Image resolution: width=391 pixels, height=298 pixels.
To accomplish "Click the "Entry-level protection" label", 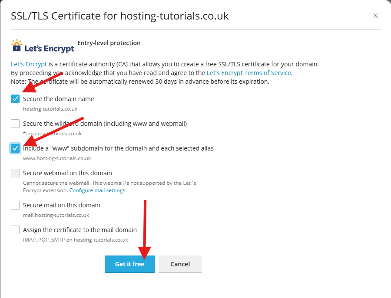I will click(x=109, y=43).
